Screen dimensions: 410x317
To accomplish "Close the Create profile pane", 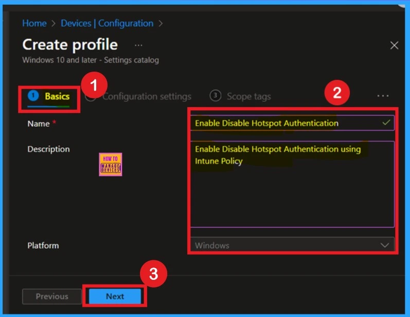I will coord(394,45).
